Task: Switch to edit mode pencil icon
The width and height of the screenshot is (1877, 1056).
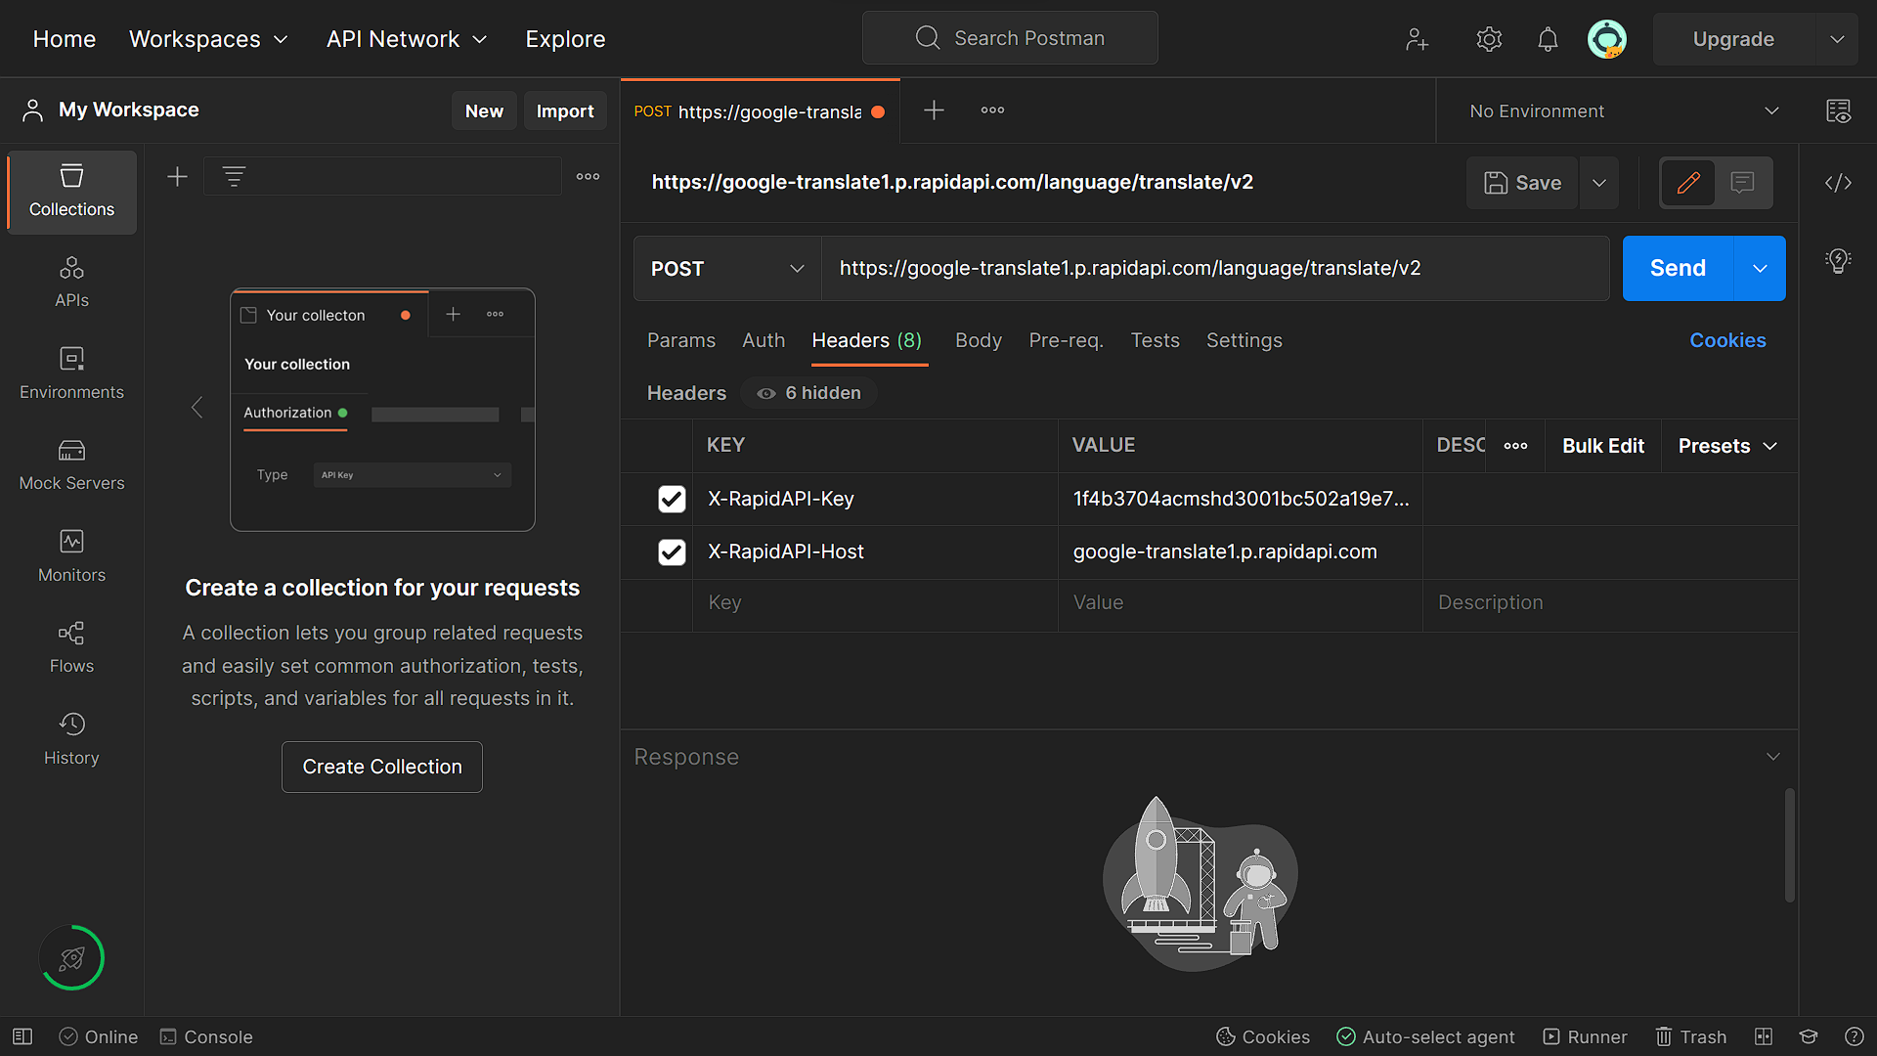Action: 1688,183
